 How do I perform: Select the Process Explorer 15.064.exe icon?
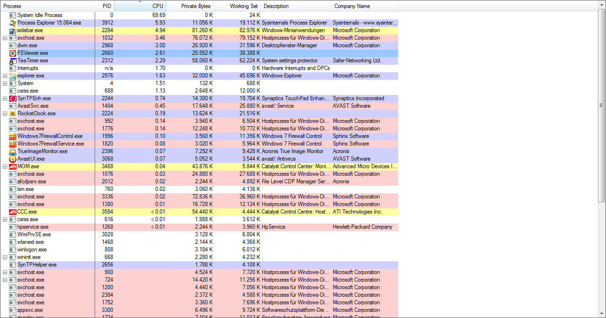(x=13, y=23)
